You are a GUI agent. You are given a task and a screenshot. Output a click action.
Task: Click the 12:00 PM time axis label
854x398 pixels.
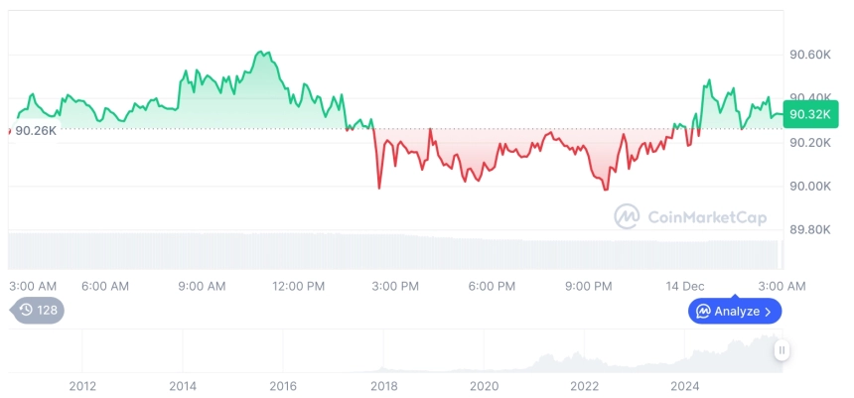coord(298,286)
